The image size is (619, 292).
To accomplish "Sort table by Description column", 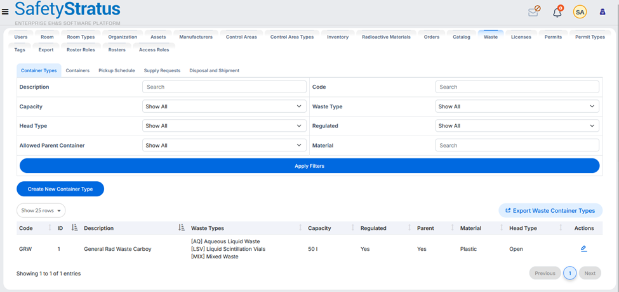I will (181, 228).
